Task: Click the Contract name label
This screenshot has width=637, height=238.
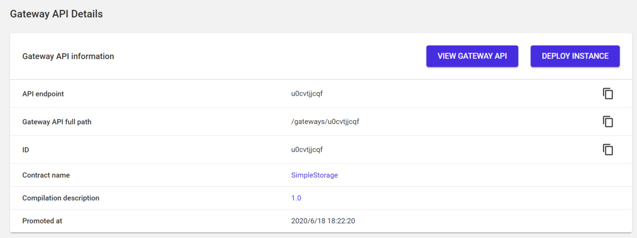Action: 46,175
